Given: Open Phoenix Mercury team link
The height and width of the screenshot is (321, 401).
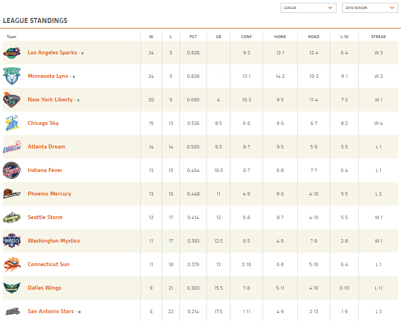Looking at the screenshot, I should pos(49,194).
